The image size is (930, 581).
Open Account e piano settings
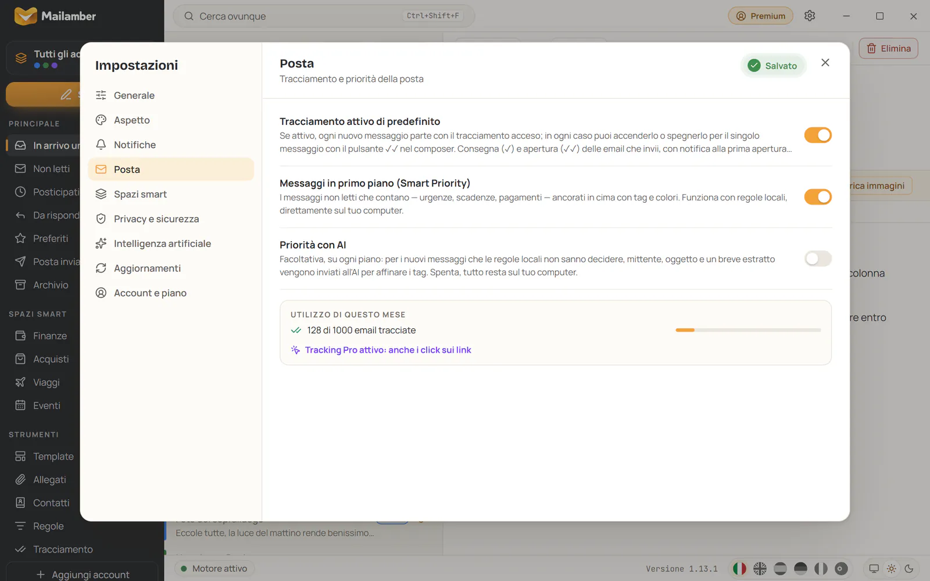coord(171,293)
